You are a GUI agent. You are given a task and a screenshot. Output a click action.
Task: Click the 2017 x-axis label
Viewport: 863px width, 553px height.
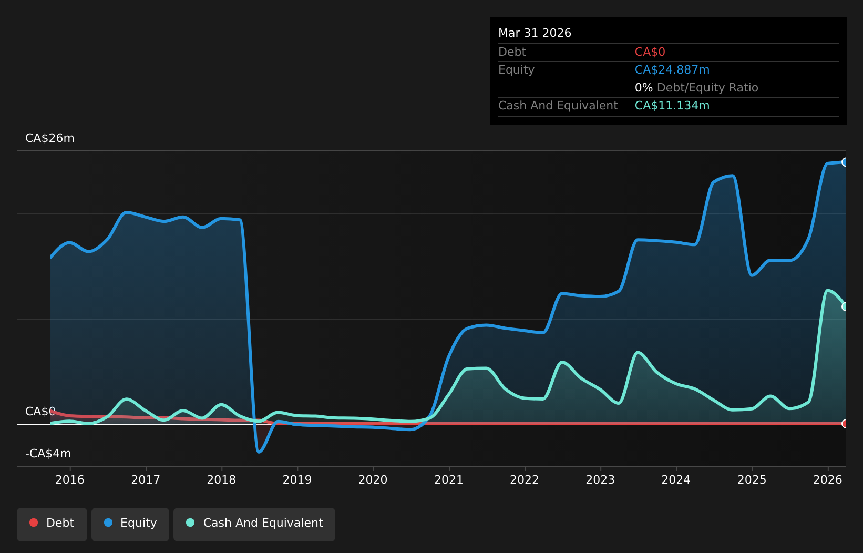146,479
